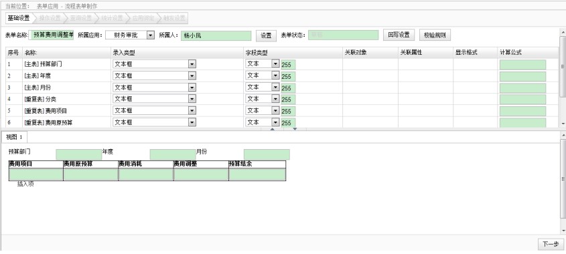Open 校验规则

coord(435,35)
